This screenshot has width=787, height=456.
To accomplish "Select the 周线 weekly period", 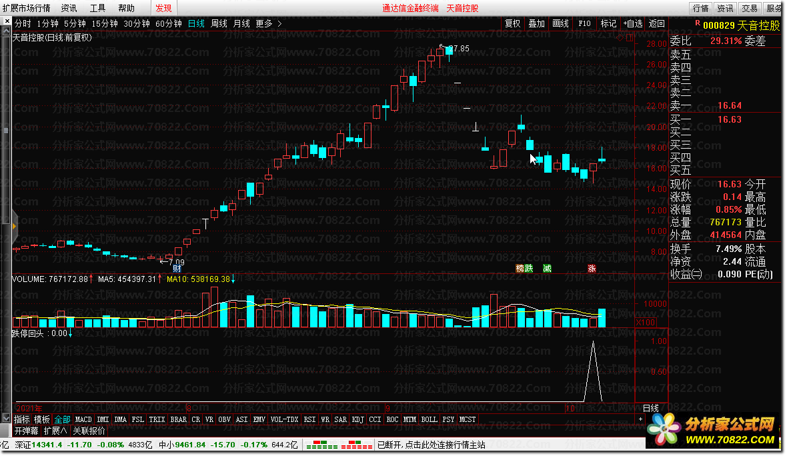I will pyautogui.click(x=219, y=23).
